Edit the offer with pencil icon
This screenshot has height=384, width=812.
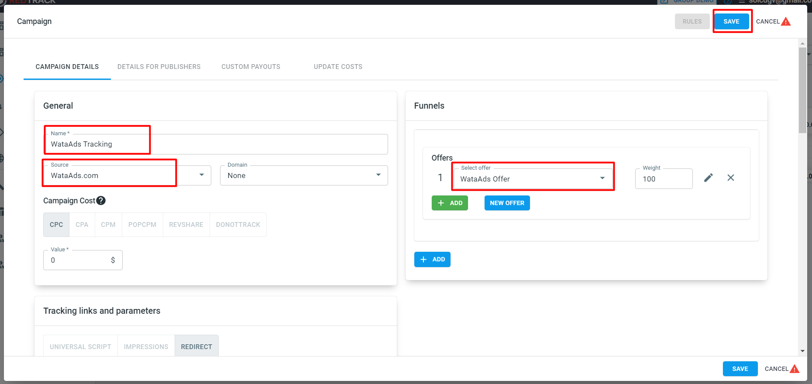point(709,178)
